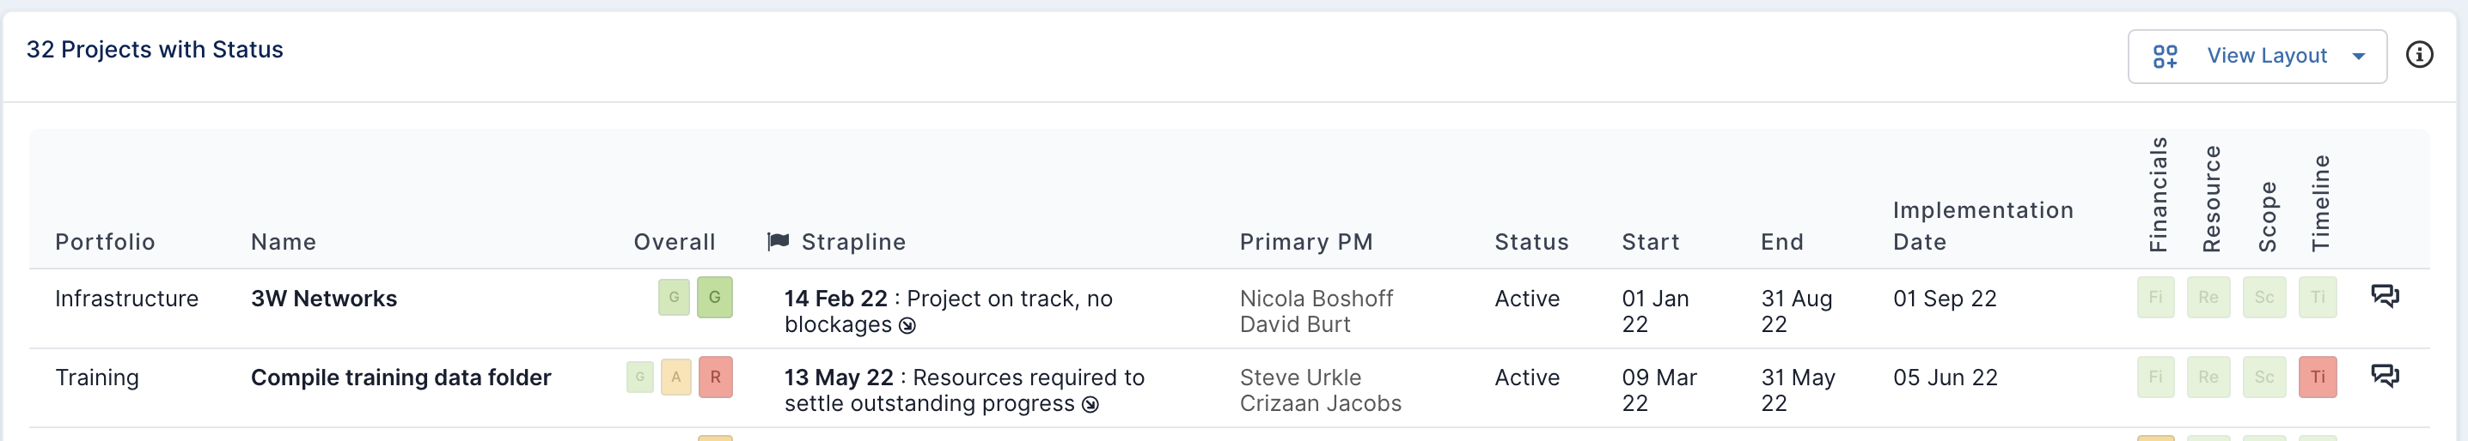2468x441 pixels.
Task: Open the info icon beside View Layout
Action: click(2419, 56)
